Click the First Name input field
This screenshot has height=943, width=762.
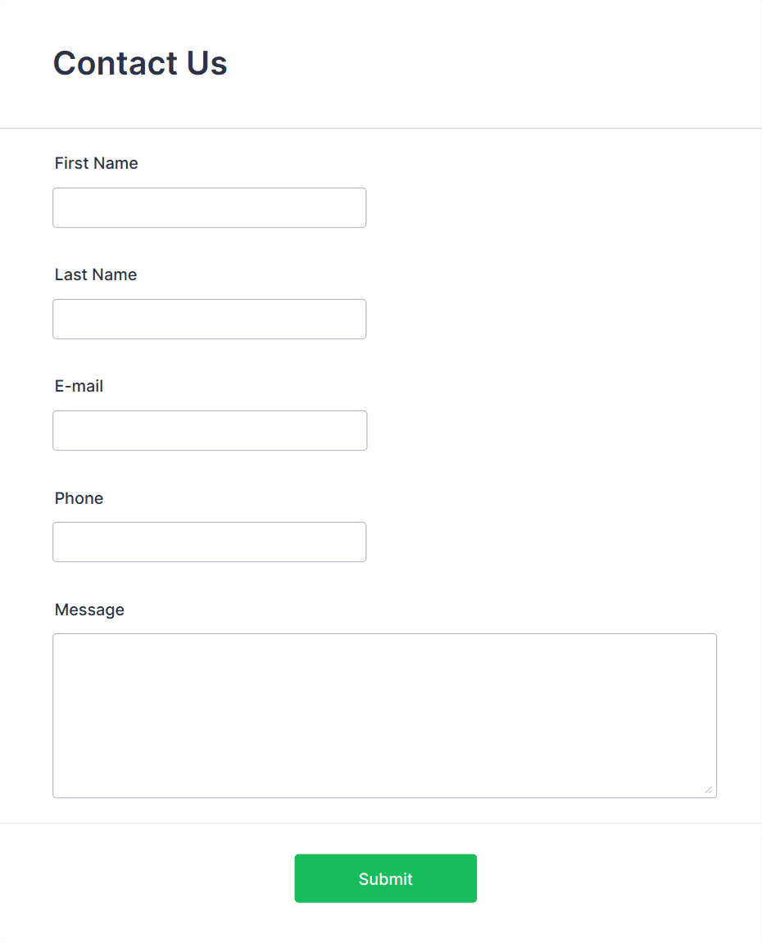pos(209,207)
